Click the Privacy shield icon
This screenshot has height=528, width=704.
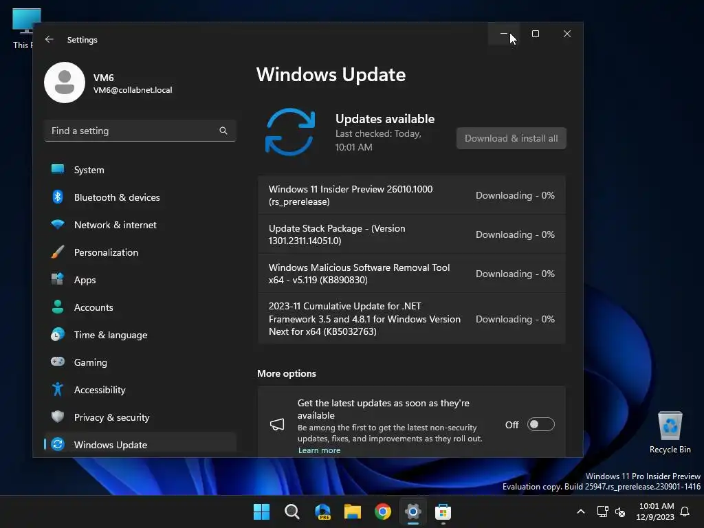point(58,417)
